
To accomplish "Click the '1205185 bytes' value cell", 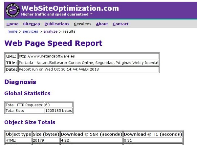I will point(58,111).
